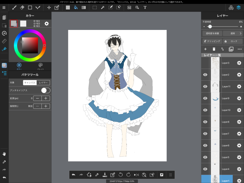The image size is (244, 183).
Task: Open the blend mode dropdown 通常
Action: click(233, 33)
